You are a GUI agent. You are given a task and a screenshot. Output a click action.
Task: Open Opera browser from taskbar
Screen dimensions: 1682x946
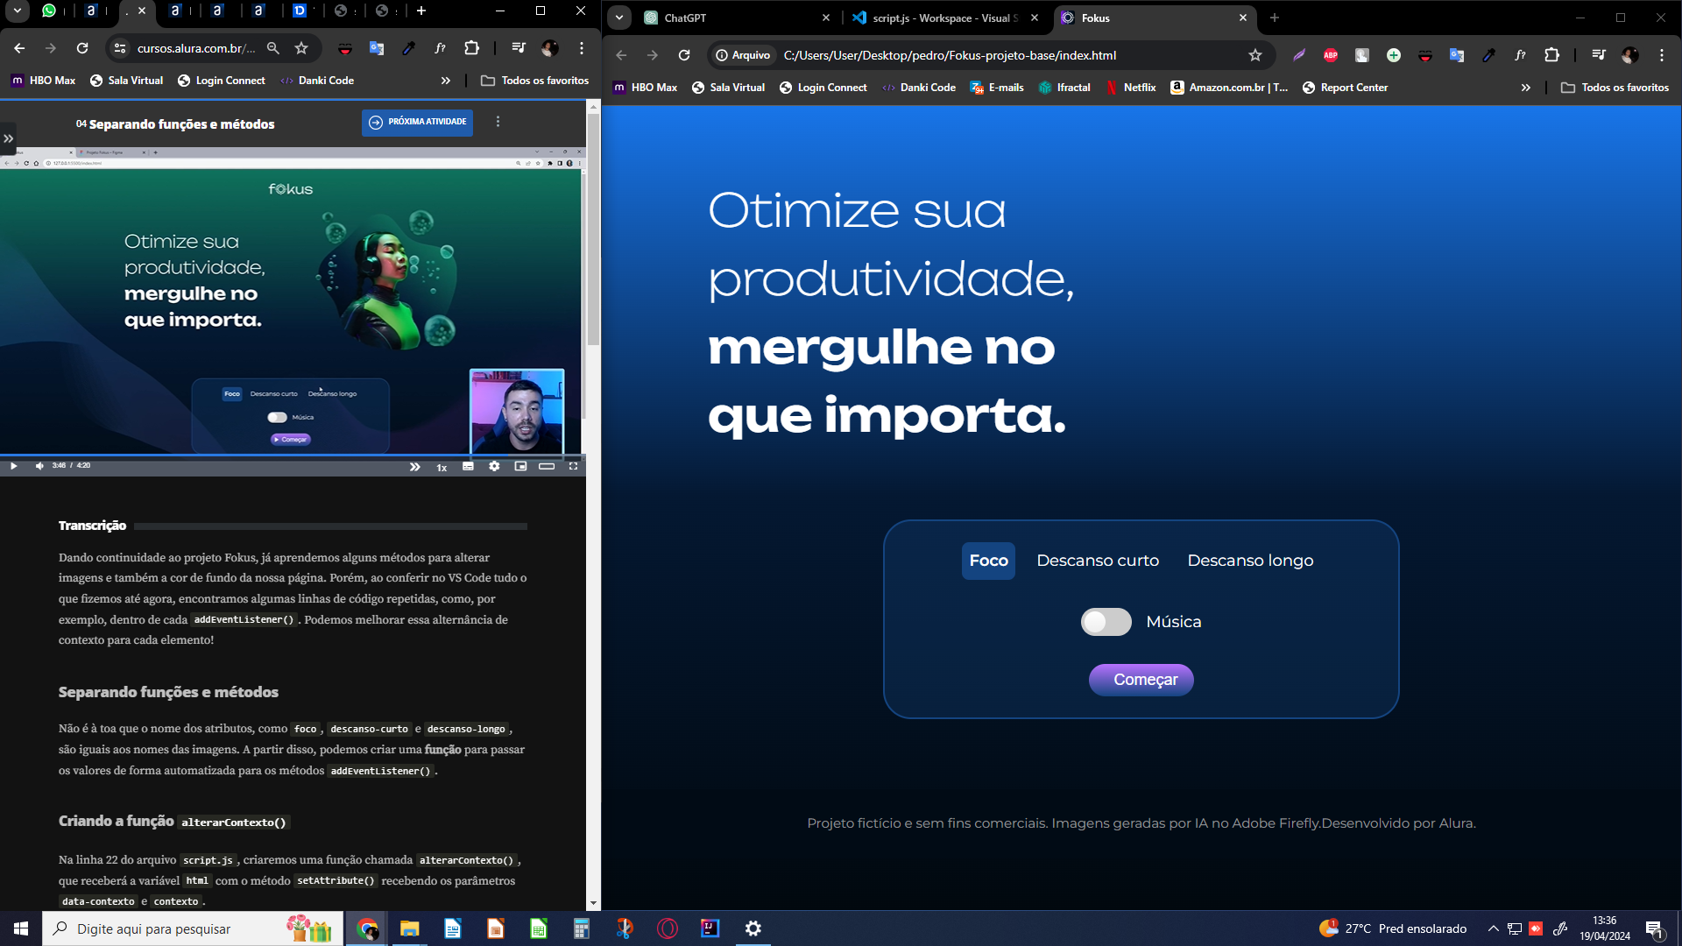[668, 928]
